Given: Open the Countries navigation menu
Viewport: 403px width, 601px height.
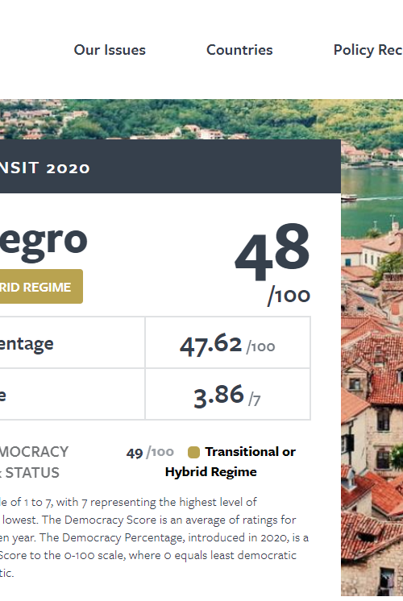Looking at the screenshot, I should tap(239, 50).
